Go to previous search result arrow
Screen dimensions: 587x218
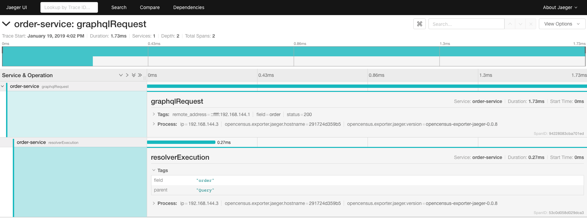(x=510, y=24)
